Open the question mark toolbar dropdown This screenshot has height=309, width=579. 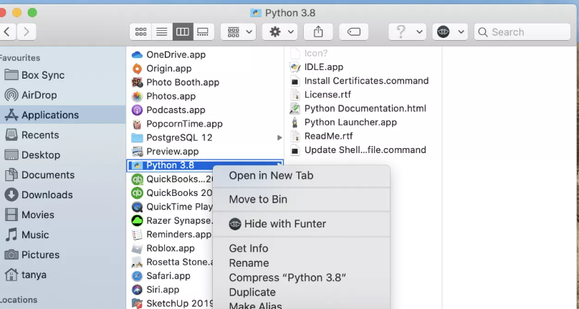[407, 32]
